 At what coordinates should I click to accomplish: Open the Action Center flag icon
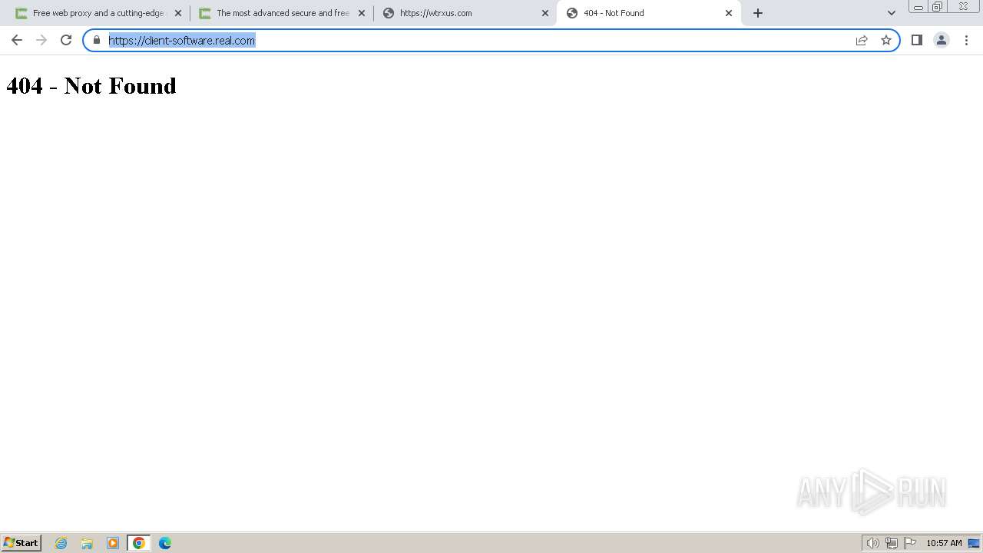pos(910,543)
